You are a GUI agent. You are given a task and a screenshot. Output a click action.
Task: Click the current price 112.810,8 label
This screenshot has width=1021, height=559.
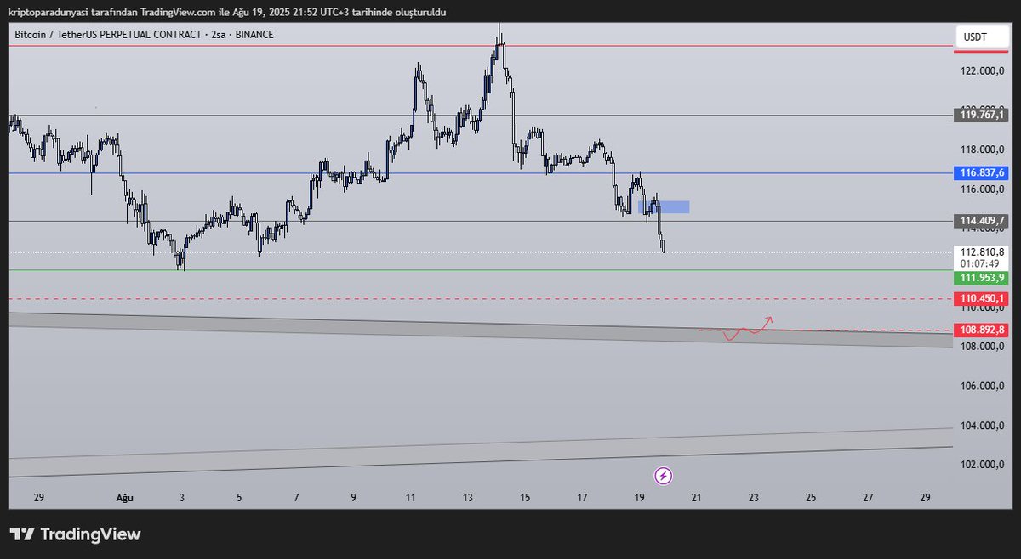[x=982, y=252]
